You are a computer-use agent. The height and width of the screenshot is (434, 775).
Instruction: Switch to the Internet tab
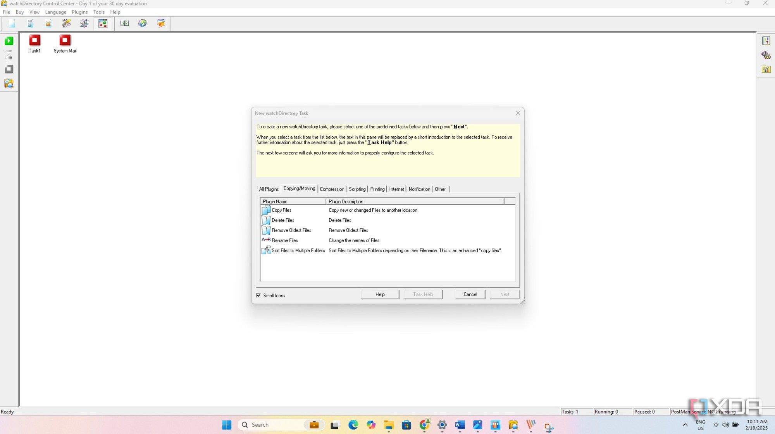pyautogui.click(x=396, y=189)
